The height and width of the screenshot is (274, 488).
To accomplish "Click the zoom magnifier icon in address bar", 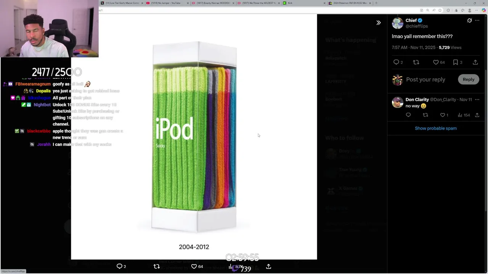I will pos(428,10).
